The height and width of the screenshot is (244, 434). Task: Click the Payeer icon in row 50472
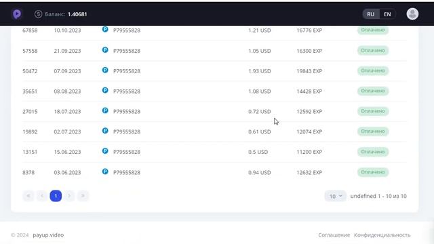point(105,70)
